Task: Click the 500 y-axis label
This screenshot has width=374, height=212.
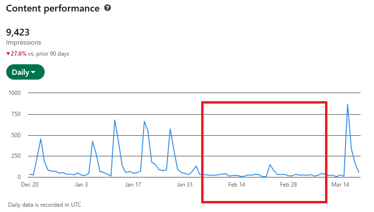Action: click(16, 135)
